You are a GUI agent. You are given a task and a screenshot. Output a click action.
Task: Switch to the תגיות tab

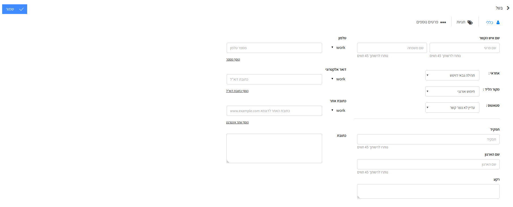pos(465,22)
